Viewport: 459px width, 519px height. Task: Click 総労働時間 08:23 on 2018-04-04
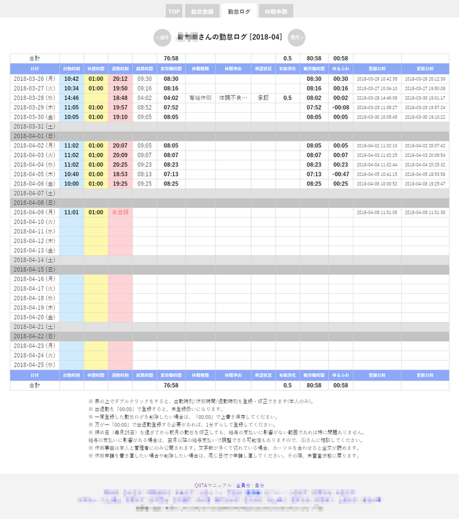point(314,164)
